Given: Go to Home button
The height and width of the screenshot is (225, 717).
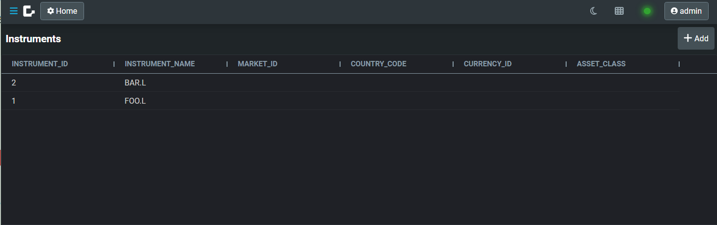Looking at the screenshot, I should tap(62, 11).
